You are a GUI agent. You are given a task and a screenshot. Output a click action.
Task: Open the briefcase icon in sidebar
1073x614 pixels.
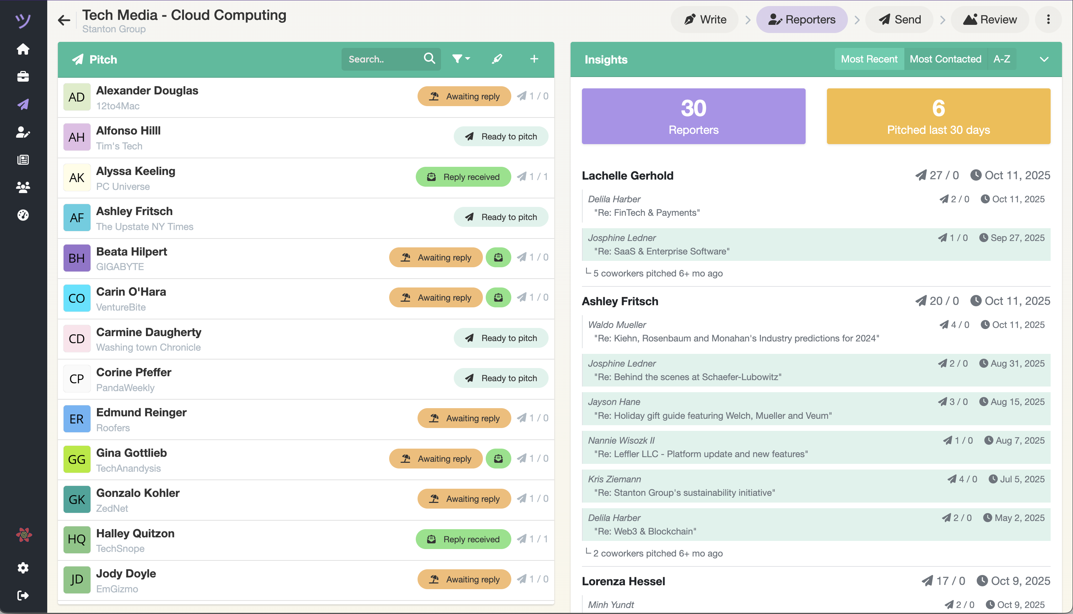23,77
